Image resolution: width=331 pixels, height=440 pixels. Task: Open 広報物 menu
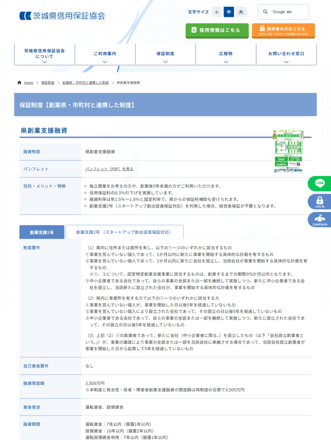(x=226, y=54)
